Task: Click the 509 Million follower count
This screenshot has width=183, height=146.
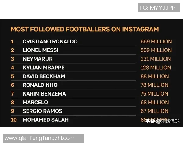Action: [x=156, y=50]
